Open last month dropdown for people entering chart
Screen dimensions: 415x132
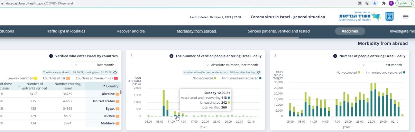pyautogui.click(x=382, y=65)
